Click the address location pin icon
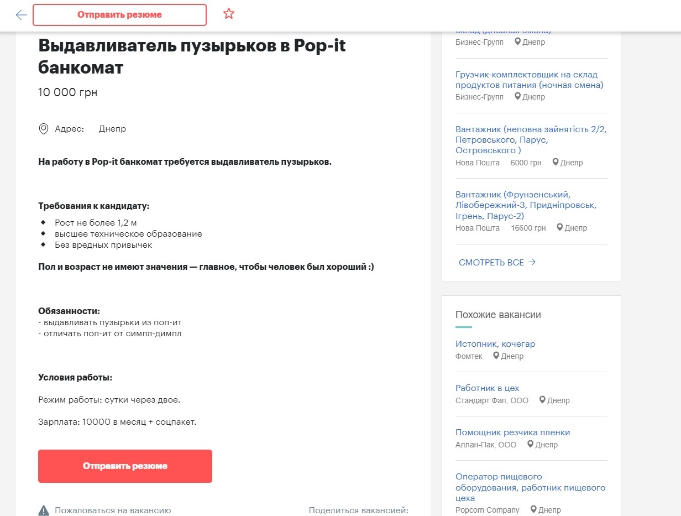 tap(44, 129)
